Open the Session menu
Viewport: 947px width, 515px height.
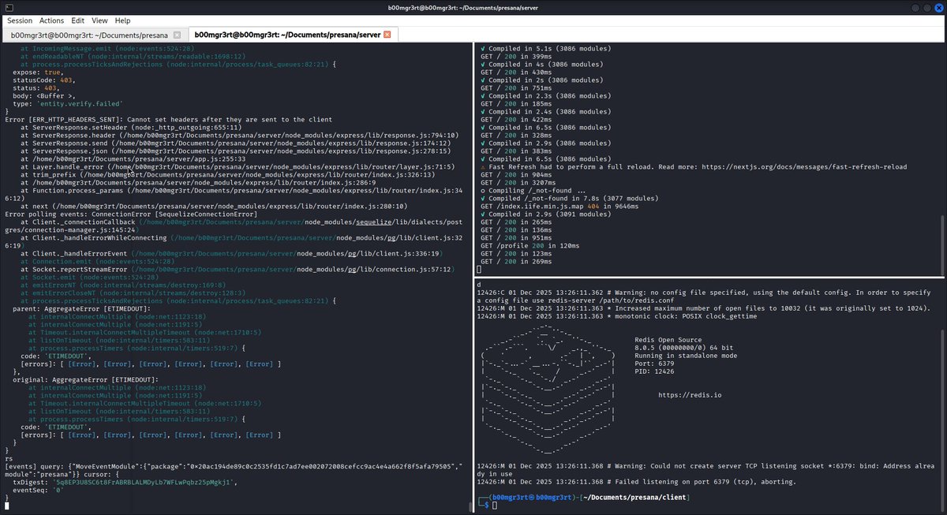click(20, 20)
